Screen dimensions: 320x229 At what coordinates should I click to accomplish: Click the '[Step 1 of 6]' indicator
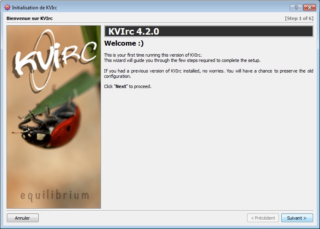(x=299, y=18)
